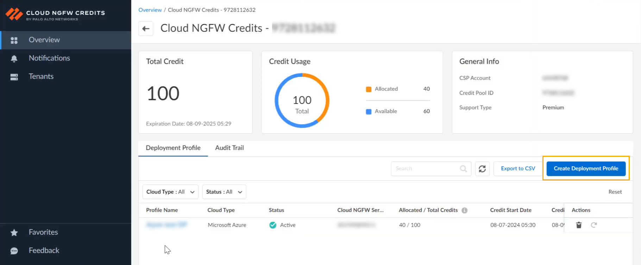Screen dimensions: 641x265
Task: Click the Cloud Type column header
Action: point(221,210)
